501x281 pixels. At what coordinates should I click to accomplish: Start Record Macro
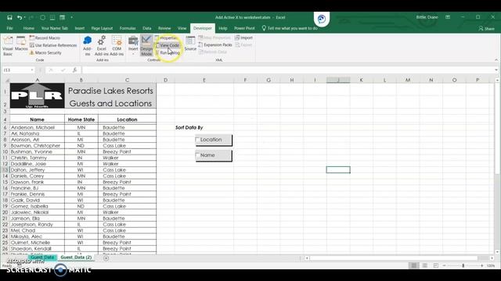click(45, 38)
